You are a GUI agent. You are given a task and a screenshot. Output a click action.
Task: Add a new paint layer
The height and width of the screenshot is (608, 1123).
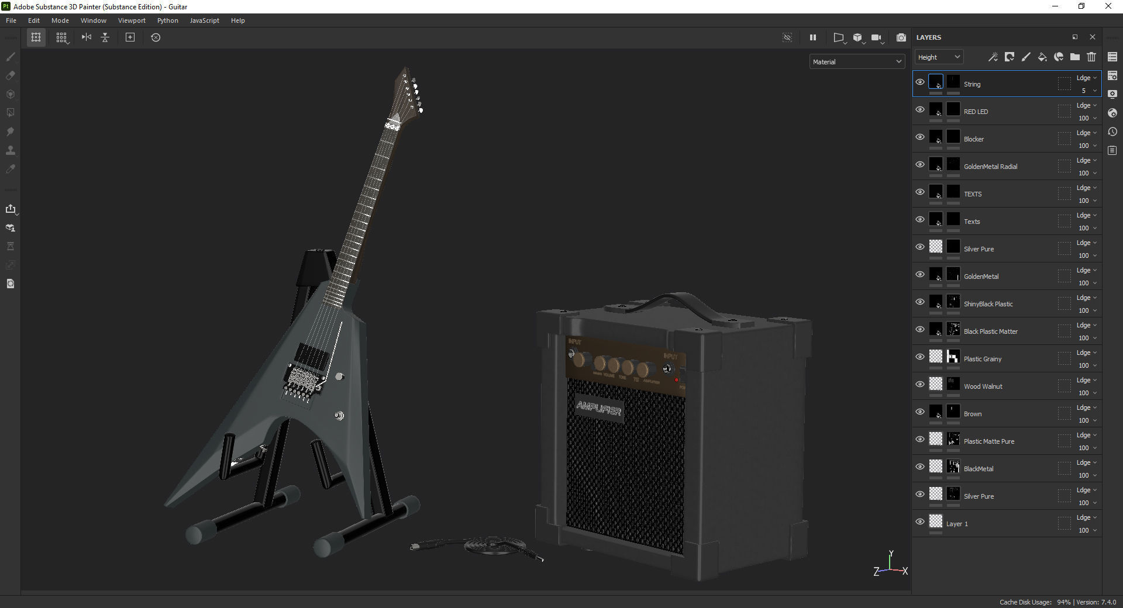(x=1025, y=57)
